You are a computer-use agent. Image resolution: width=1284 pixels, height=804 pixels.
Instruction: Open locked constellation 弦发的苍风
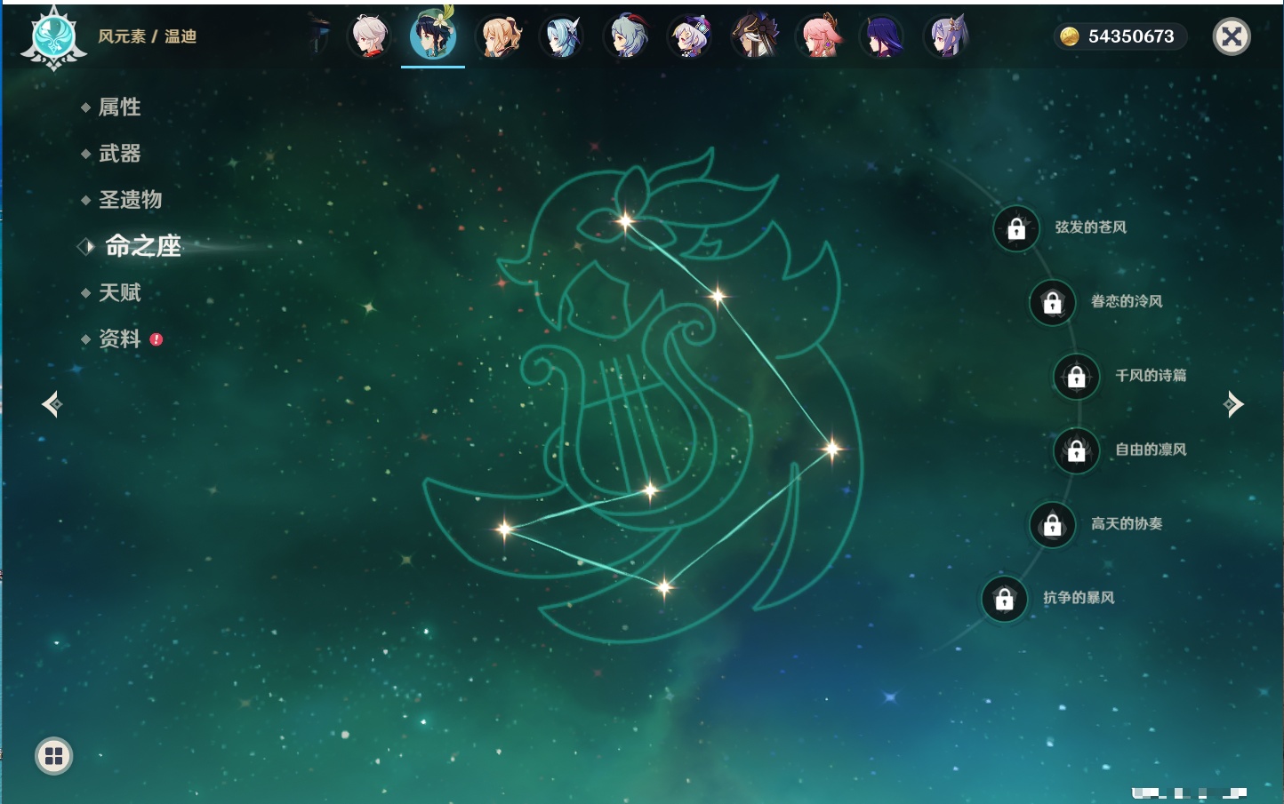point(1016,229)
